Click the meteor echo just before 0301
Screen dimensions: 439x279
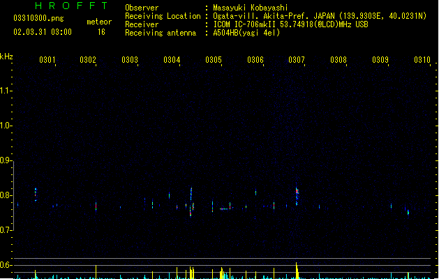(36, 195)
